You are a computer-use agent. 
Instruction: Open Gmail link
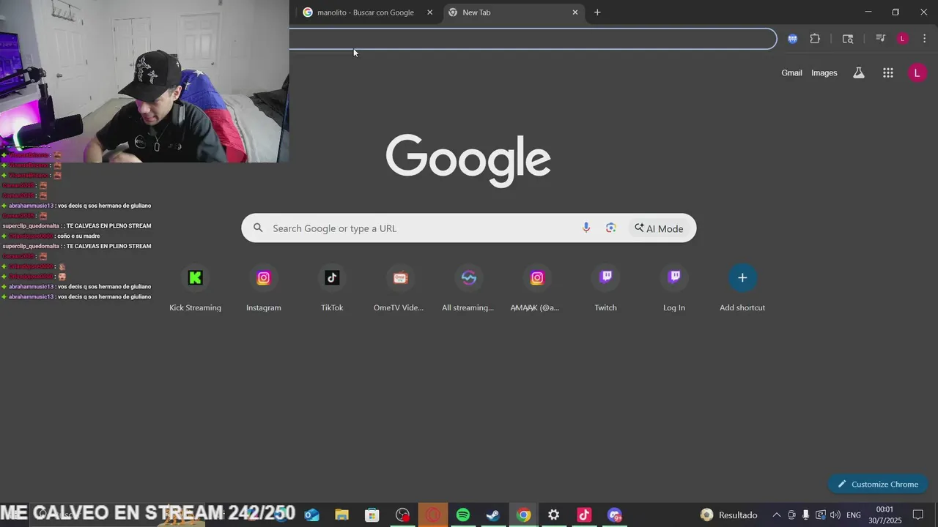coord(791,73)
